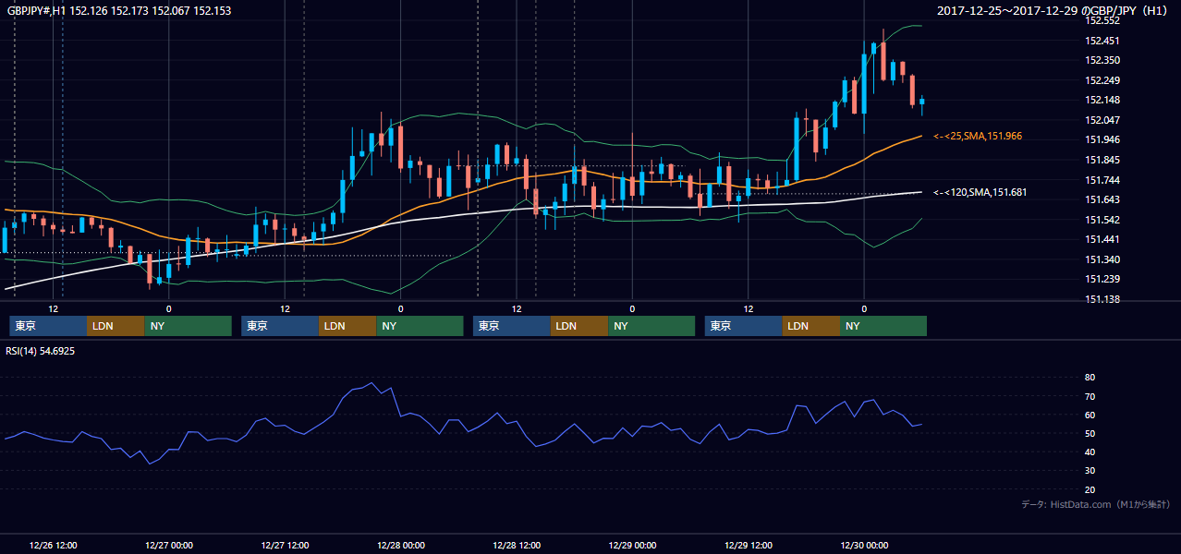
Task: Select the second NY session block
Action: [420, 326]
